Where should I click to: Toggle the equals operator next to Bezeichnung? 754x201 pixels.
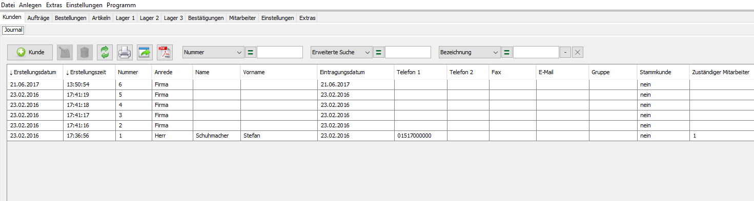coord(507,52)
